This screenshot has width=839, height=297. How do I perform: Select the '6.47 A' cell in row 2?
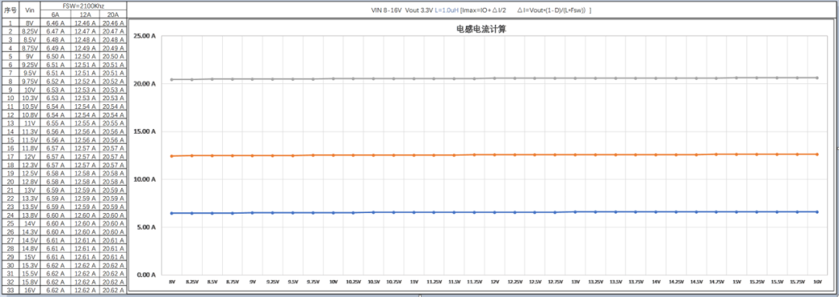click(55, 32)
